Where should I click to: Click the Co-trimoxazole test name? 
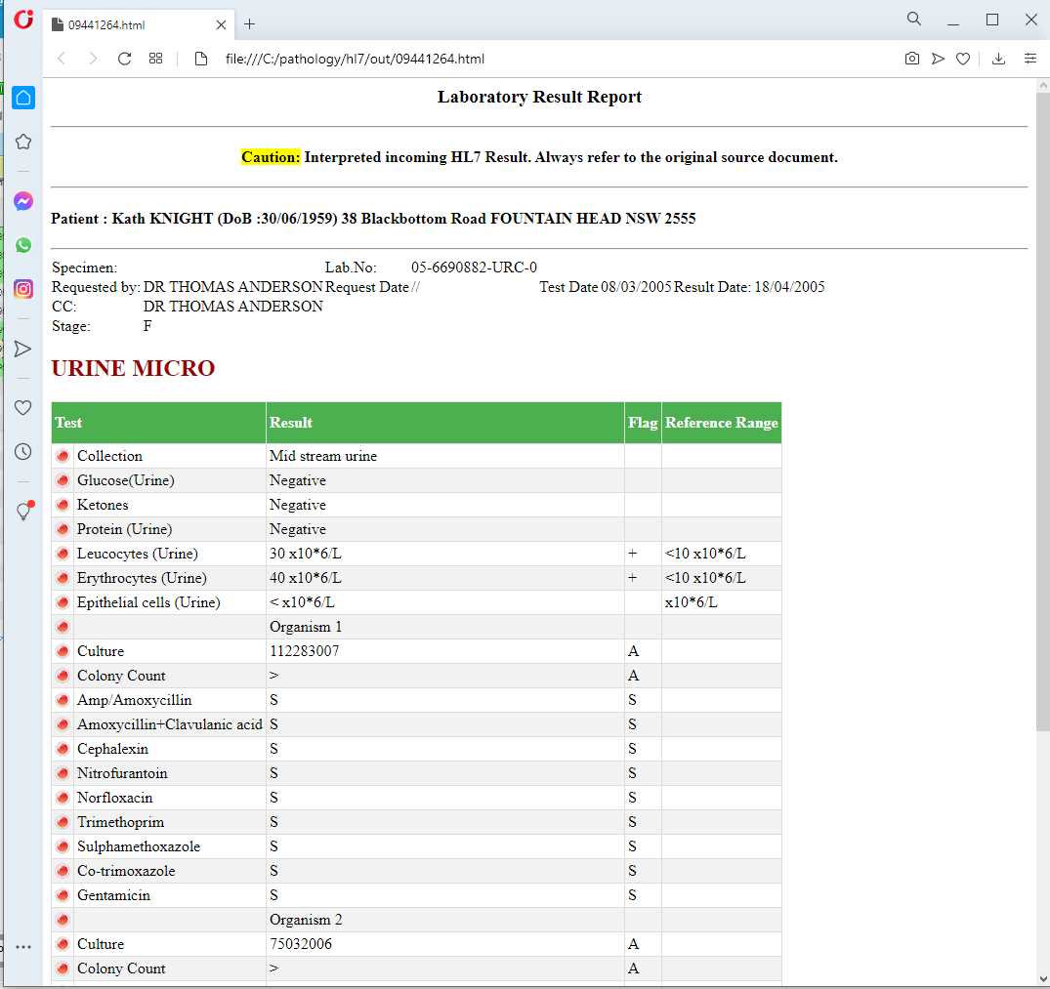126,871
